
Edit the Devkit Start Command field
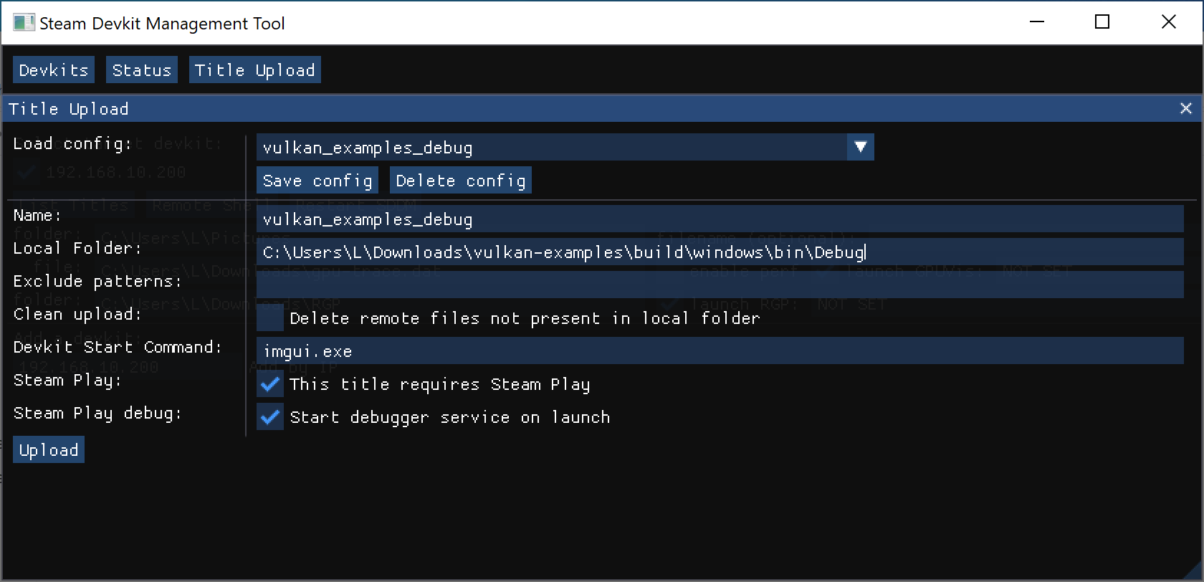720,351
